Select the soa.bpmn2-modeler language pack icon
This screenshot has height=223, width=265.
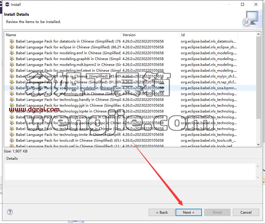pos(12,88)
